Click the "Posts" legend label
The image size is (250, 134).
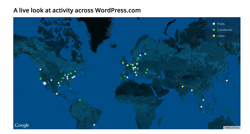221,24
